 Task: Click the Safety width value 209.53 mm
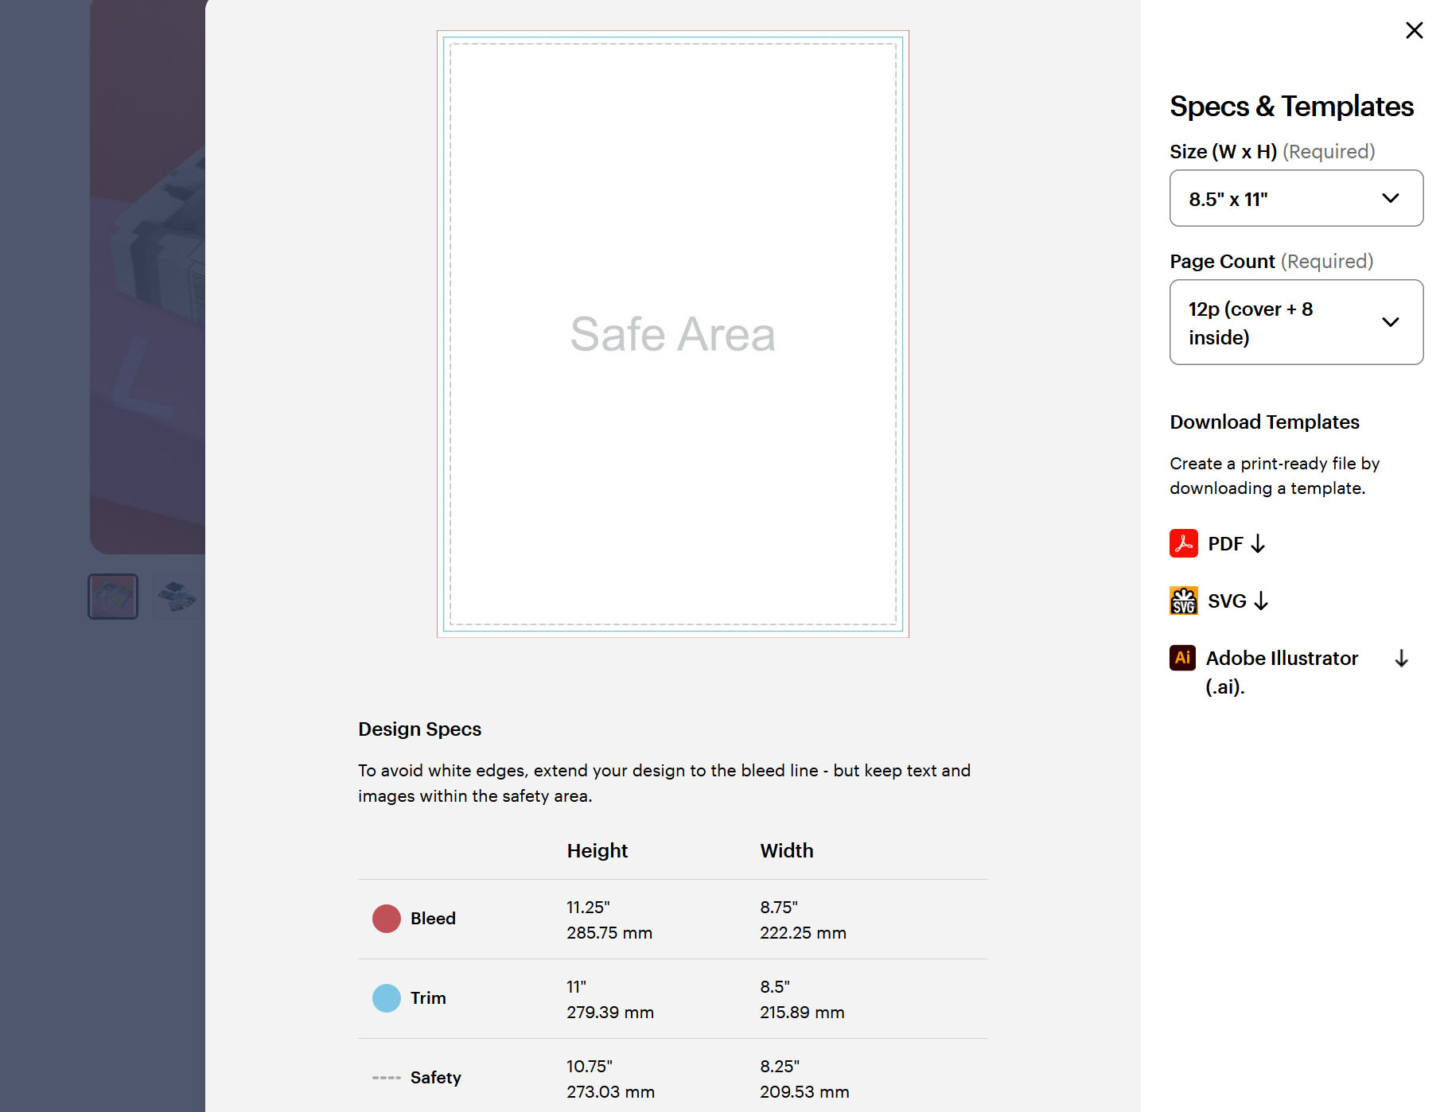(804, 1092)
